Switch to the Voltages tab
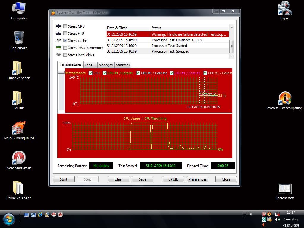The height and width of the screenshot is (228, 304). click(106, 65)
